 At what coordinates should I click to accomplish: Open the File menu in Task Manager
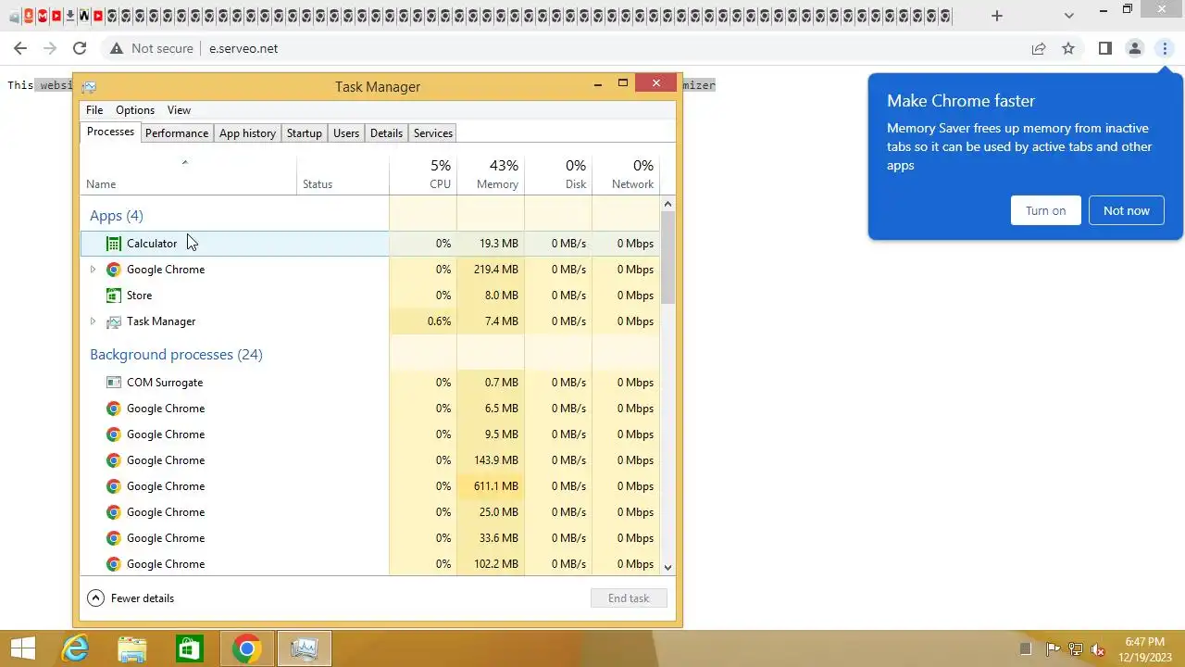(x=94, y=110)
